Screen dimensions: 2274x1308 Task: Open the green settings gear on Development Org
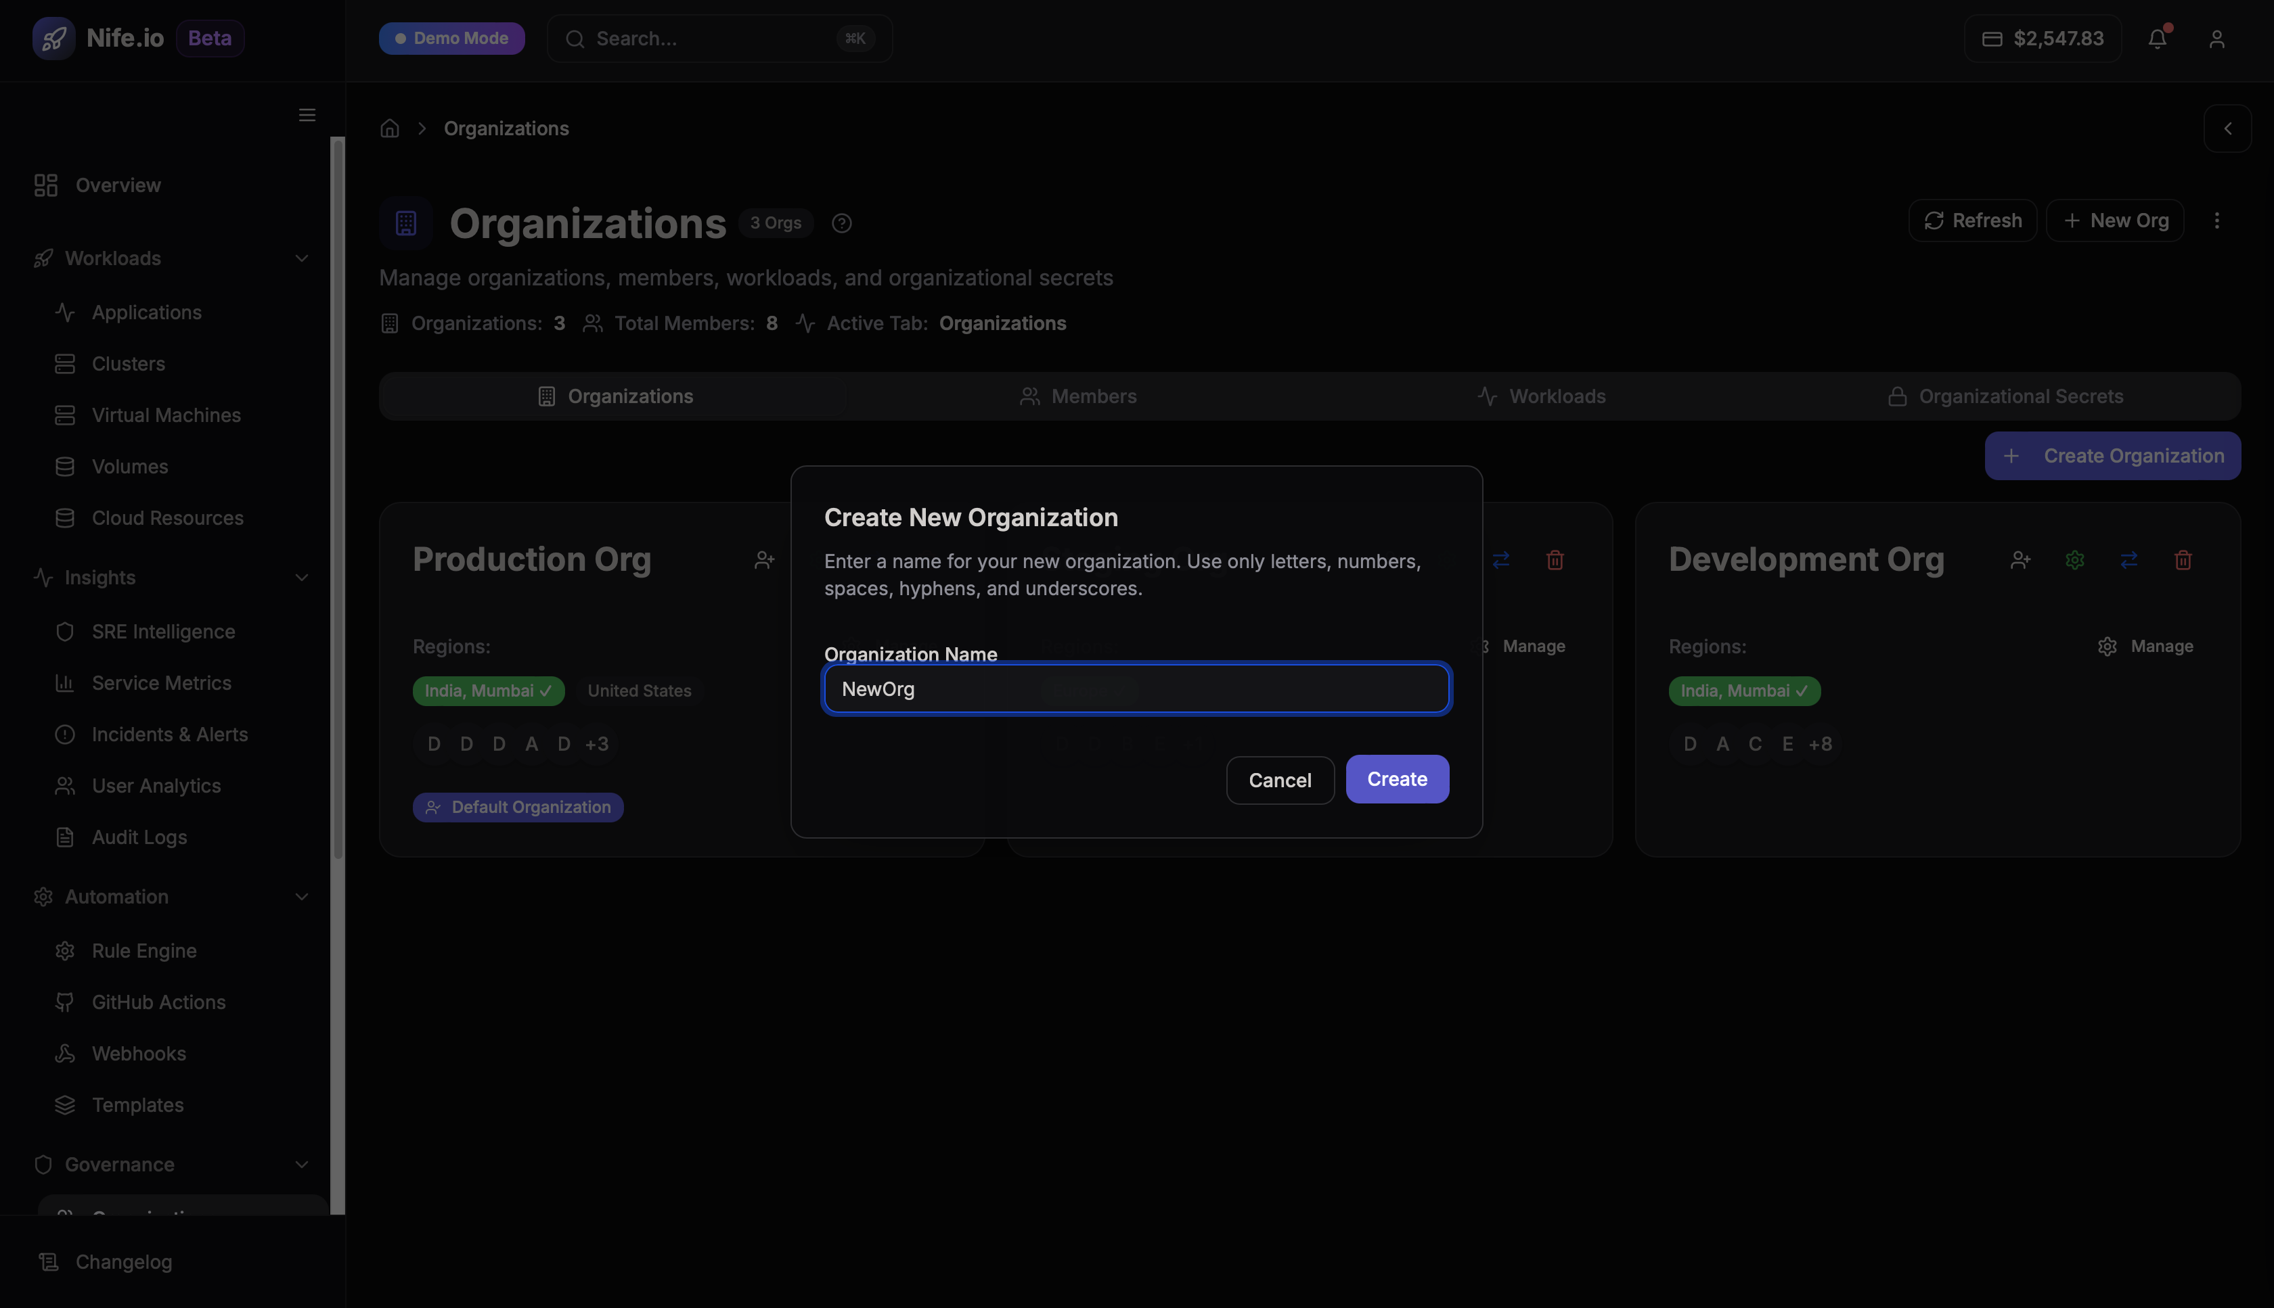[2074, 560]
